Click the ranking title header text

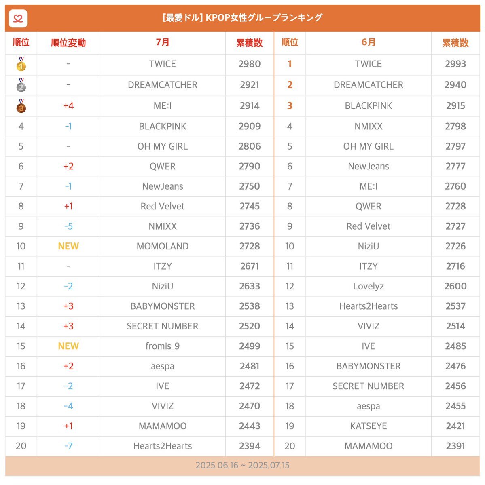pyautogui.click(x=242, y=18)
